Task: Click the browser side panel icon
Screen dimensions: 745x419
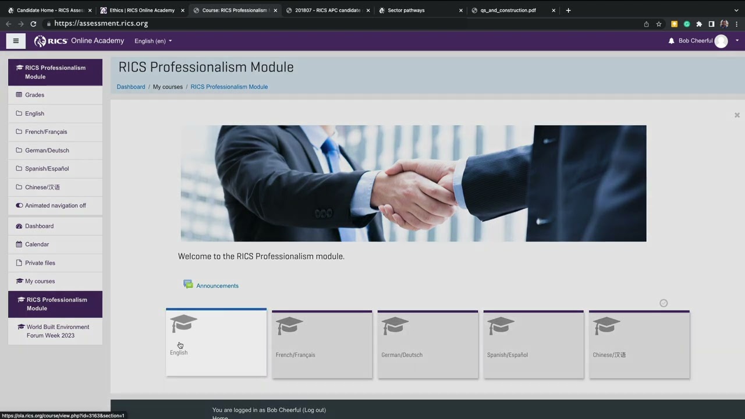Action: pos(711,24)
